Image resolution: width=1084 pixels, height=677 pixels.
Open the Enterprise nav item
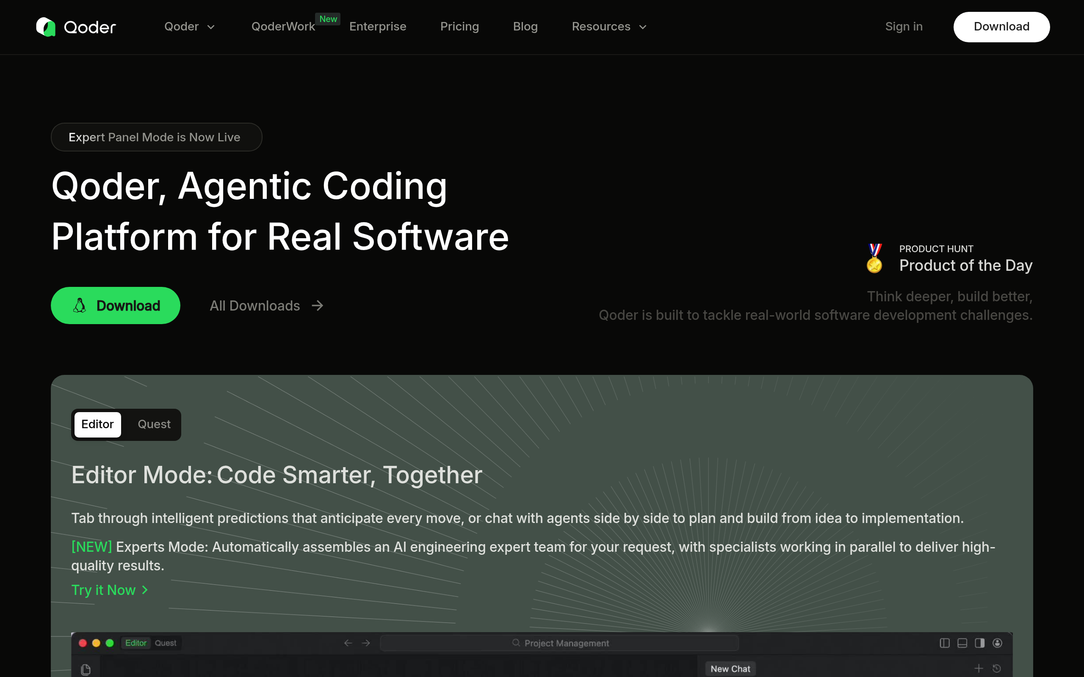378,27
